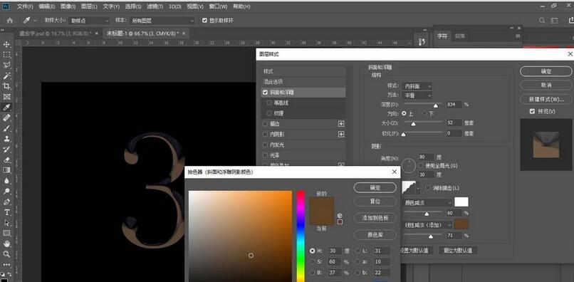Select the Eraser tool
The width and height of the screenshot is (574, 282).
pos(6,160)
